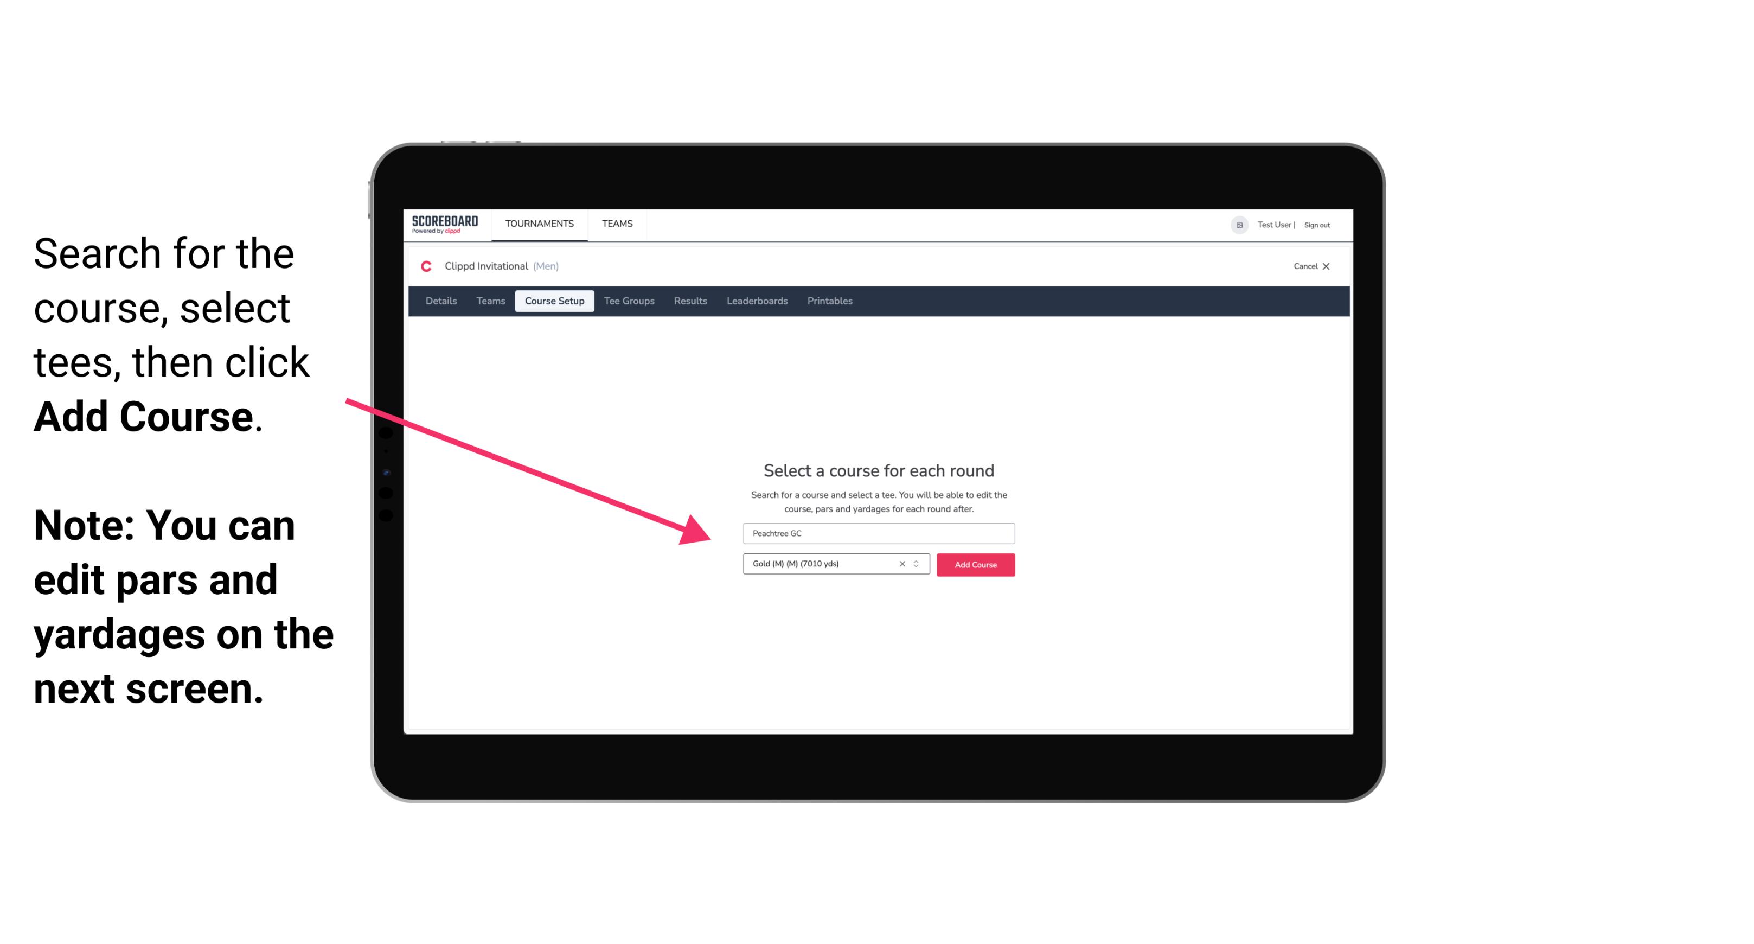1754x944 pixels.
Task: Click the Details tab
Action: click(440, 301)
